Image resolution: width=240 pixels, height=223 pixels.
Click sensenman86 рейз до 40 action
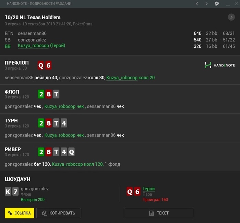point(31,78)
